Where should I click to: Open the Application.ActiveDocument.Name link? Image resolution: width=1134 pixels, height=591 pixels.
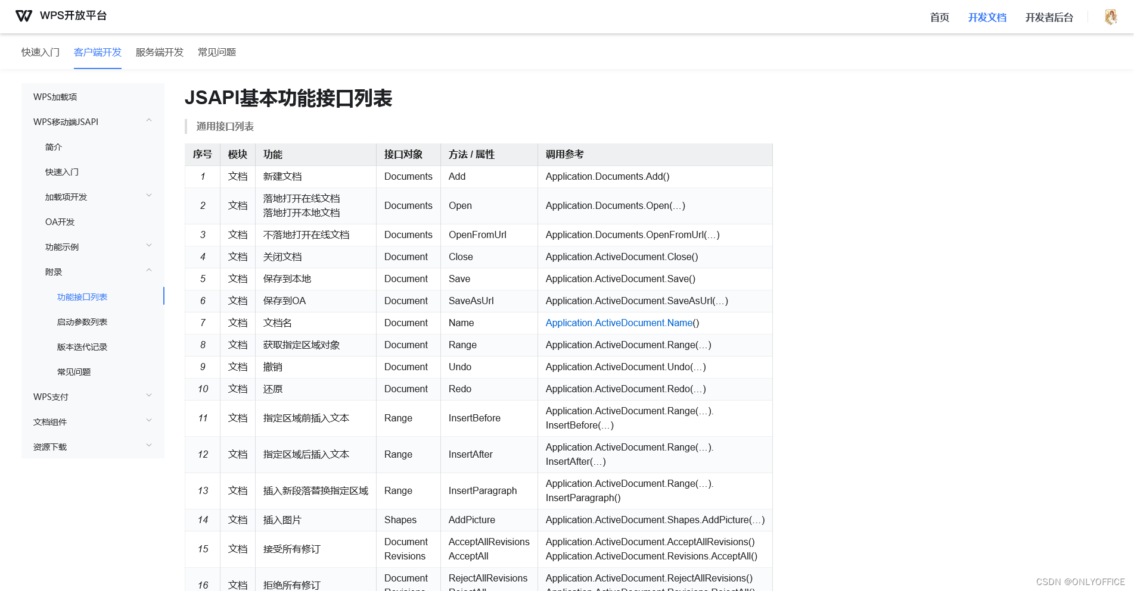[x=619, y=323]
